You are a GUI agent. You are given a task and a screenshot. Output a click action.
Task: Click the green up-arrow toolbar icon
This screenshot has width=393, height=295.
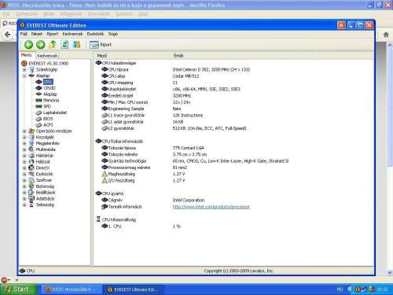(x=53, y=45)
